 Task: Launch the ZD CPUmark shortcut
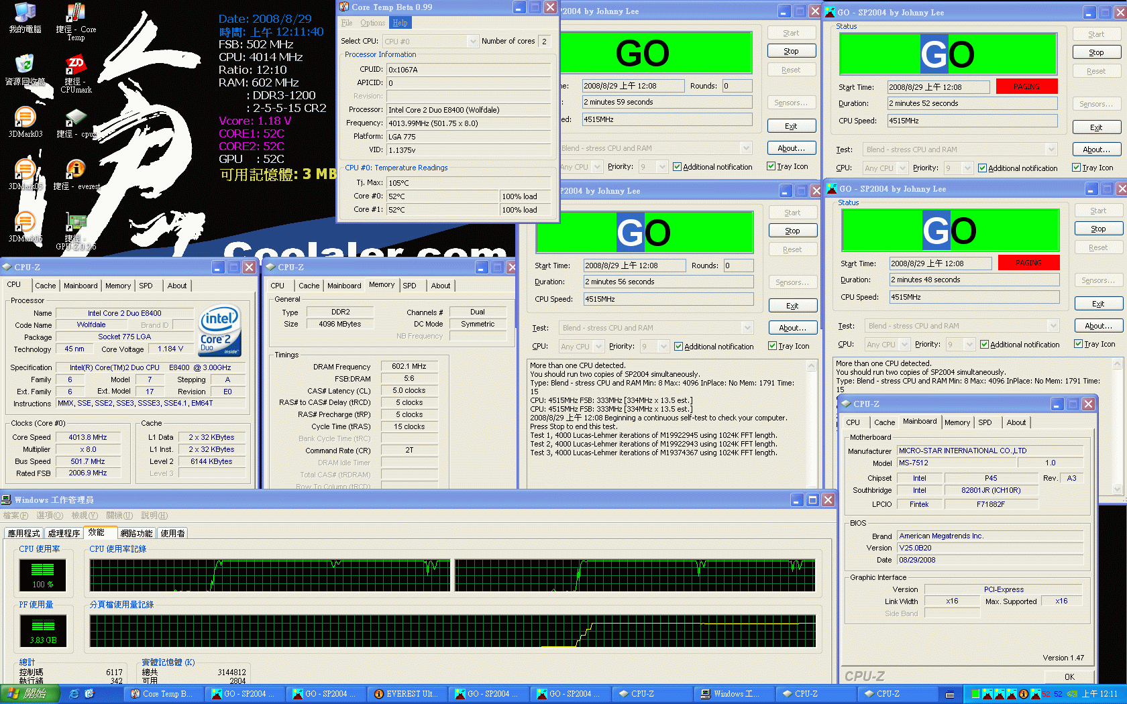(76, 74)
